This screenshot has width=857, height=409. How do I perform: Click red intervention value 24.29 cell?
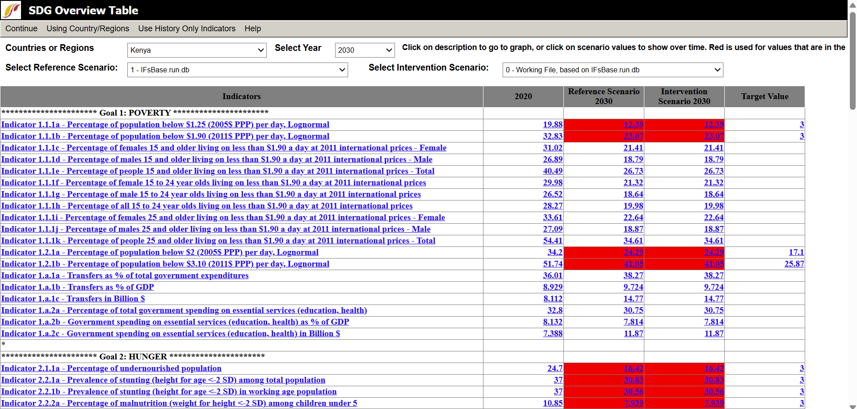pos(714,252)
